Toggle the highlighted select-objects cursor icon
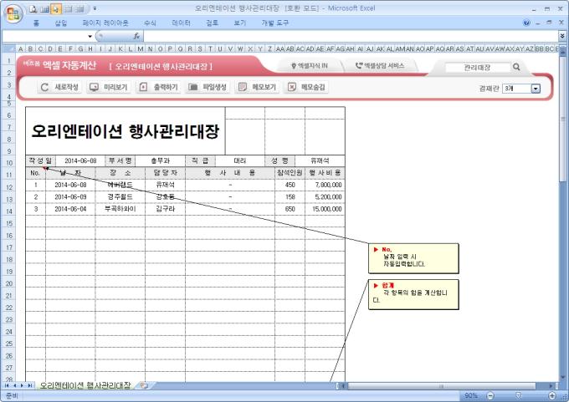Viewport: 569px width, 402px height. [56, 9]
